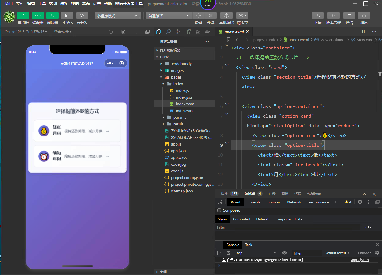
Task: Open the explorer more options ellipsis
Action: coord(207,41)
